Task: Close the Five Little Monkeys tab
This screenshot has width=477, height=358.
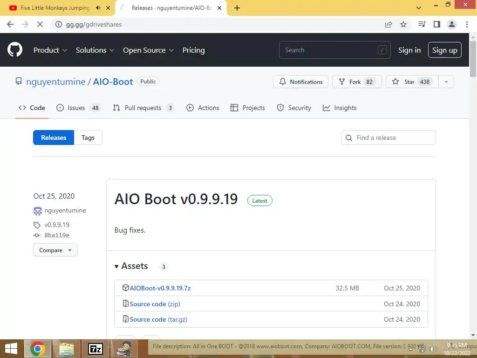Action: click(108, 8)
